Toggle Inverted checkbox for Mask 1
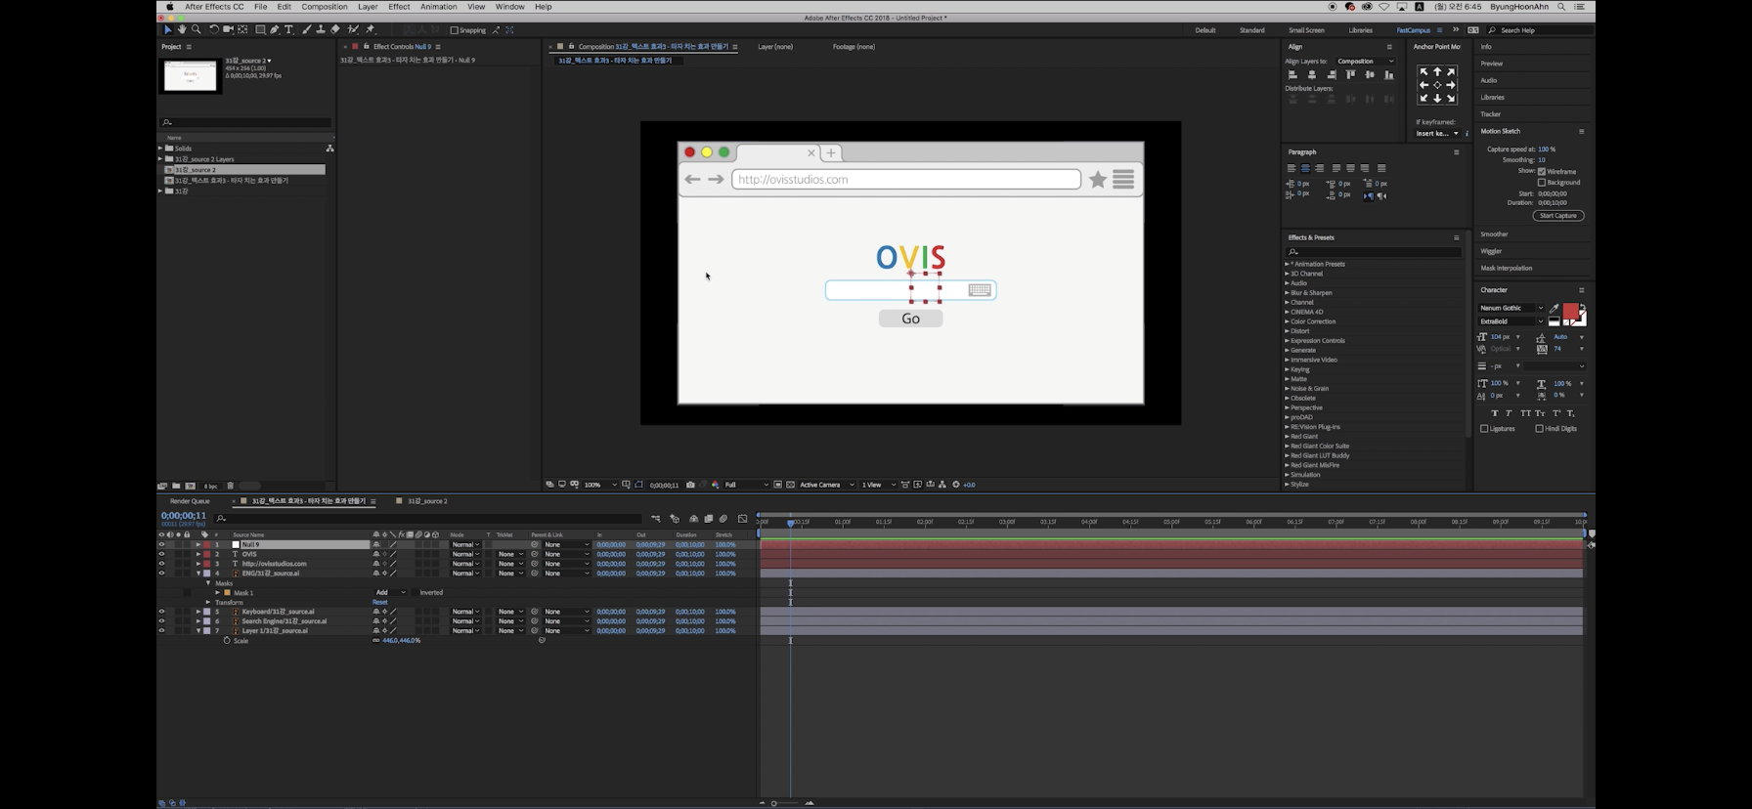 click(416, 592)
